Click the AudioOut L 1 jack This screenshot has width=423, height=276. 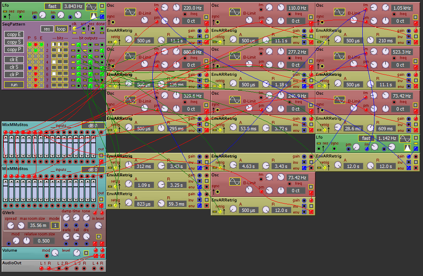click(41, 268)
